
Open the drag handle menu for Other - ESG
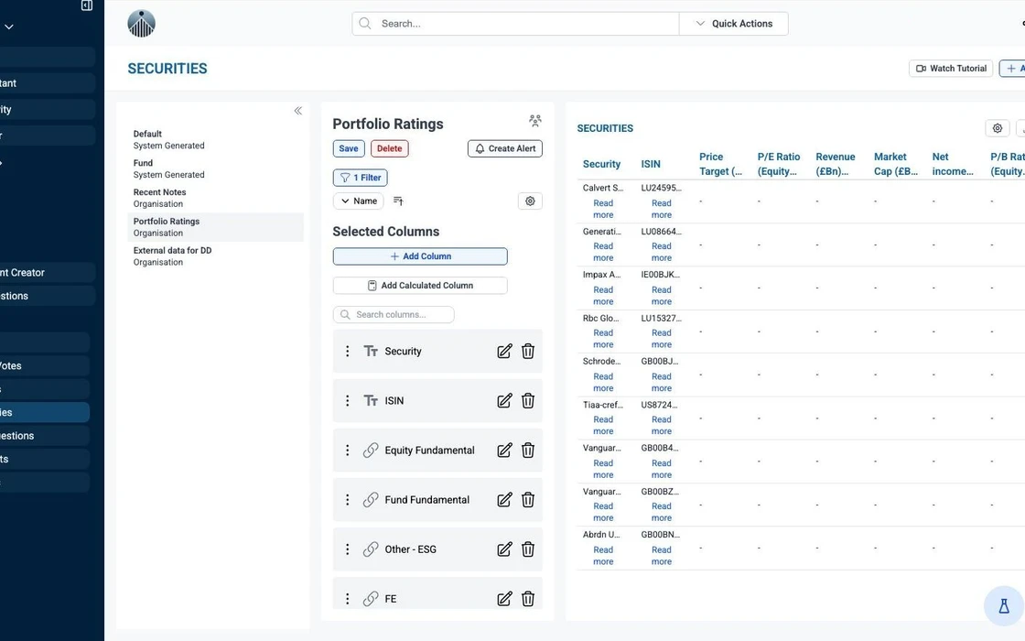point(347,549)
